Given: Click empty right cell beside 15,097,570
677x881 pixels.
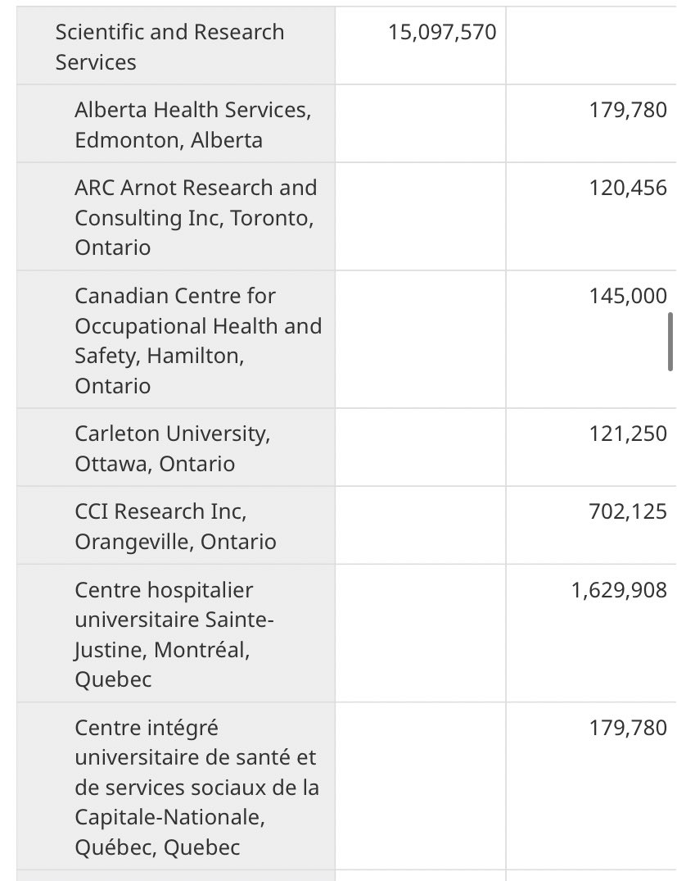Looking at the screenshot, I should [x=589, y=46].
